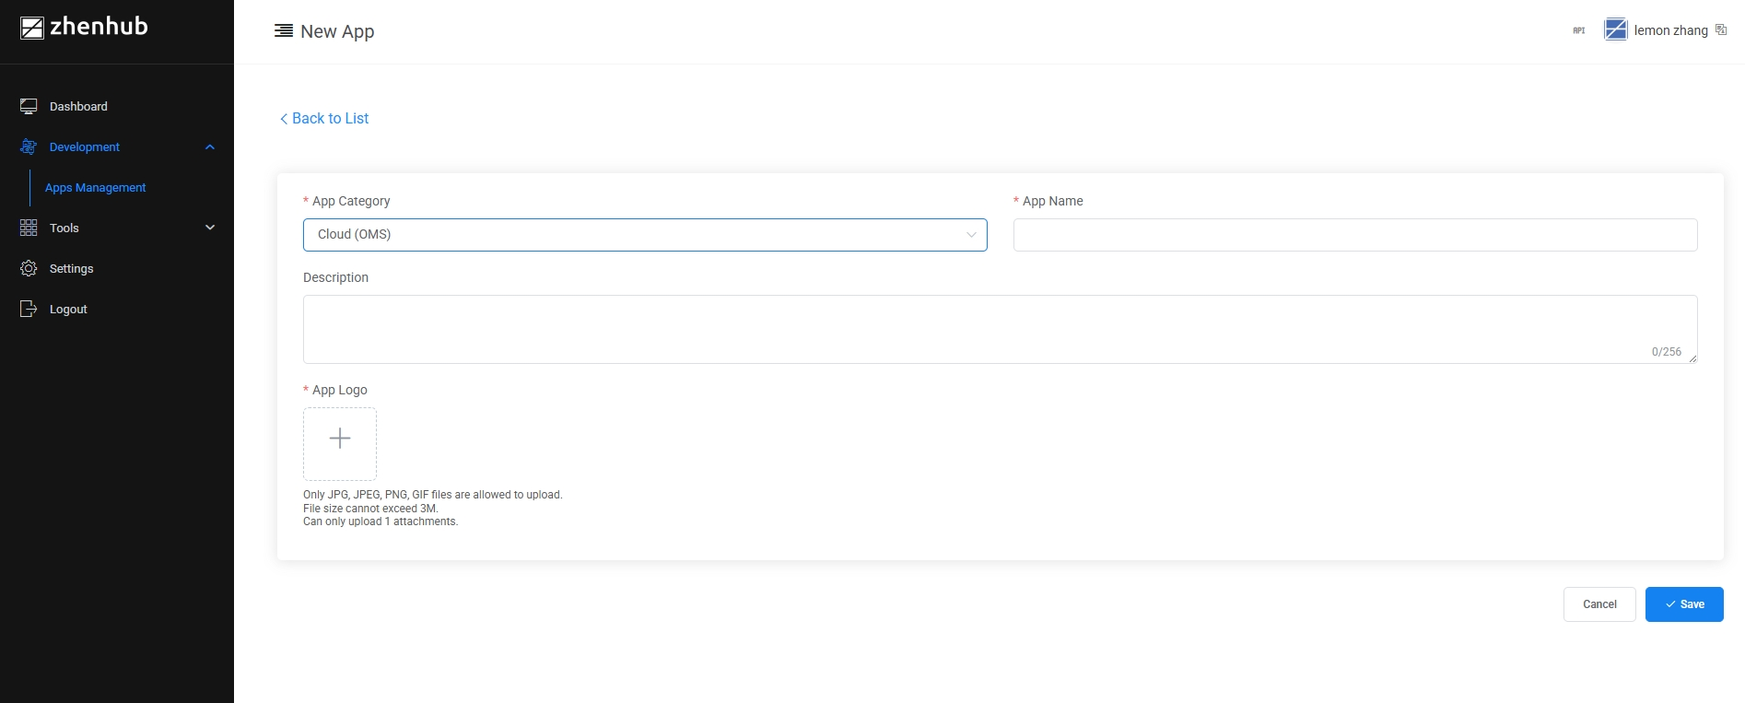Collapse sidebar using the menu fold icon
1745x703 pixels.
click(x=284, y=31)
